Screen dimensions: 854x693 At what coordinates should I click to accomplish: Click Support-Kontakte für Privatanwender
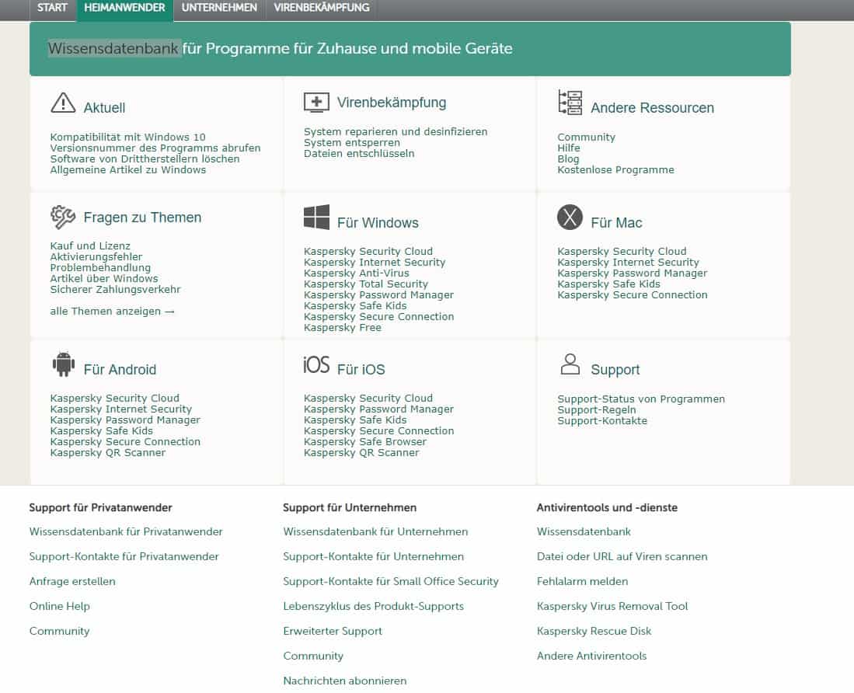pyautogui.click(x=124, y=556)
